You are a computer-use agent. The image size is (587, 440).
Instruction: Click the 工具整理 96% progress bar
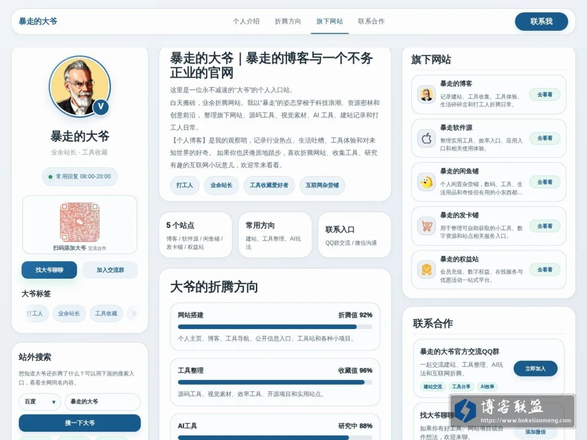pyautogui.click(x=275, y=382)
